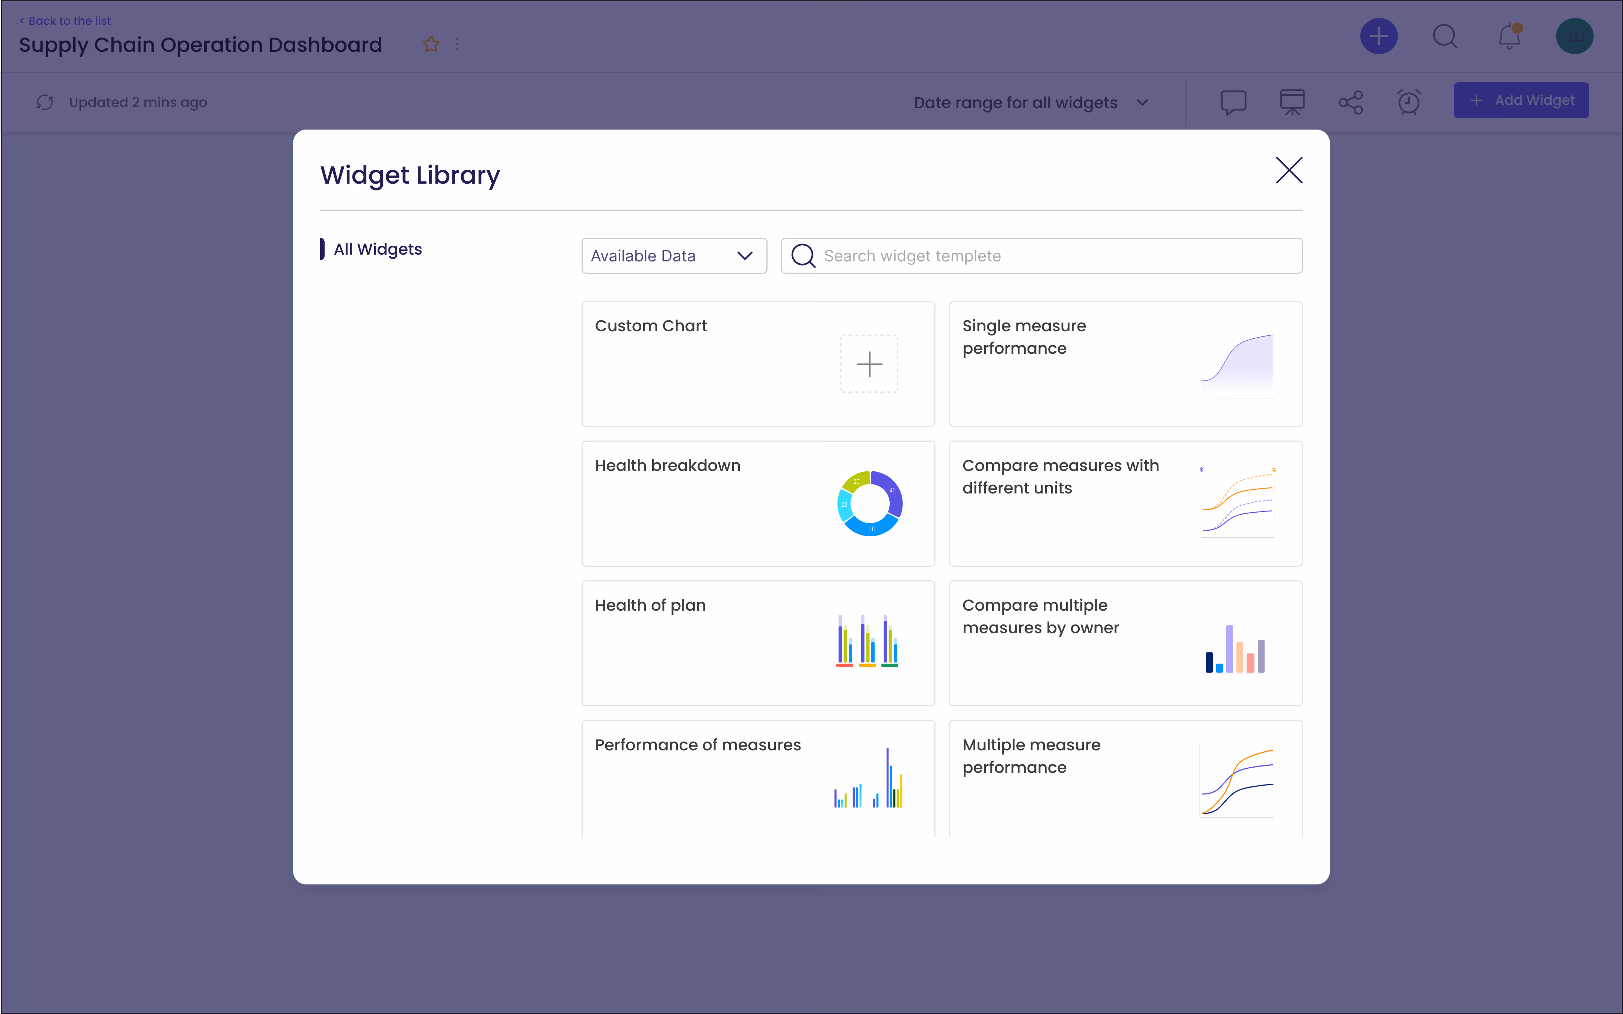Click the Add Widget button
This screenshot has width=1623, height=1014.
pyautogui.click(x=1521, y=100)
